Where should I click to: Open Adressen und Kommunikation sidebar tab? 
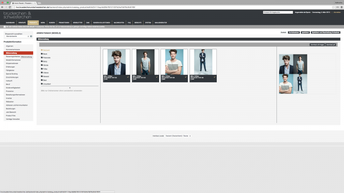click(x=17, y=105)
